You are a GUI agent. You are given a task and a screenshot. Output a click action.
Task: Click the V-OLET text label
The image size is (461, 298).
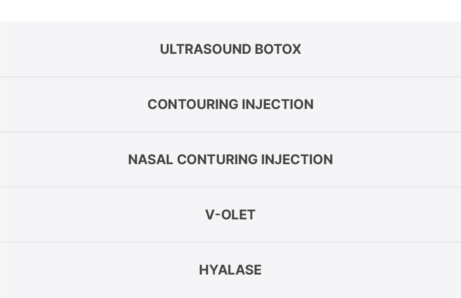pyautogui.click(x=230, y=215)
